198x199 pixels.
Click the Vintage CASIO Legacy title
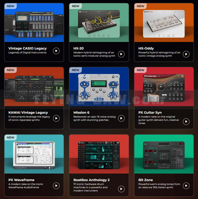(x=27, y=48)
